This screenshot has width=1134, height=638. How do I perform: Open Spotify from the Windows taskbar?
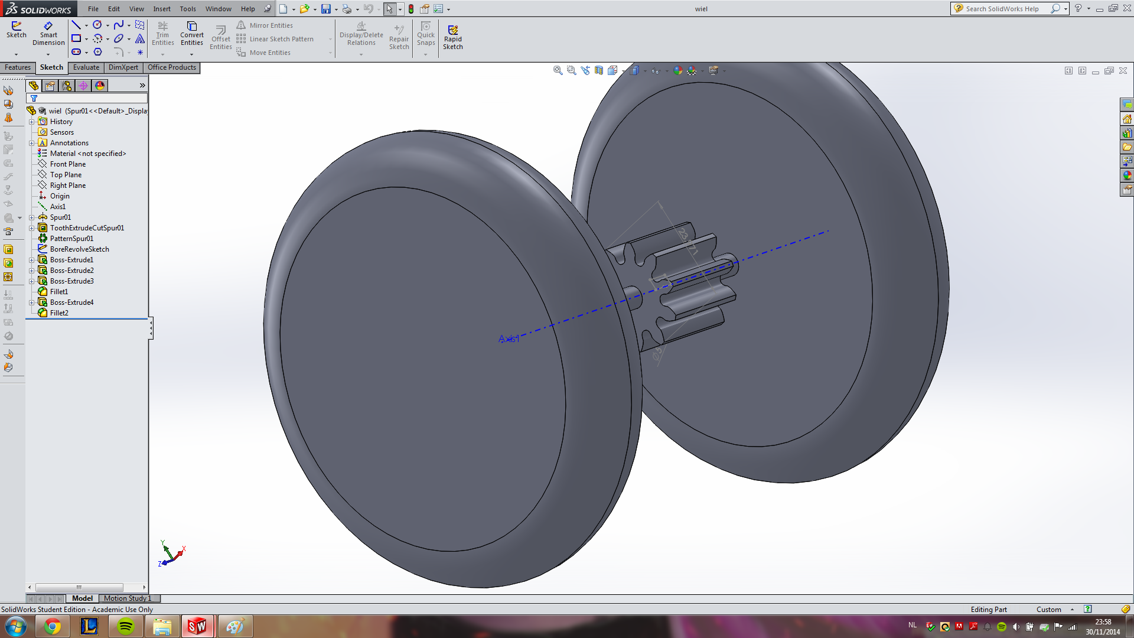pos(125,626)
